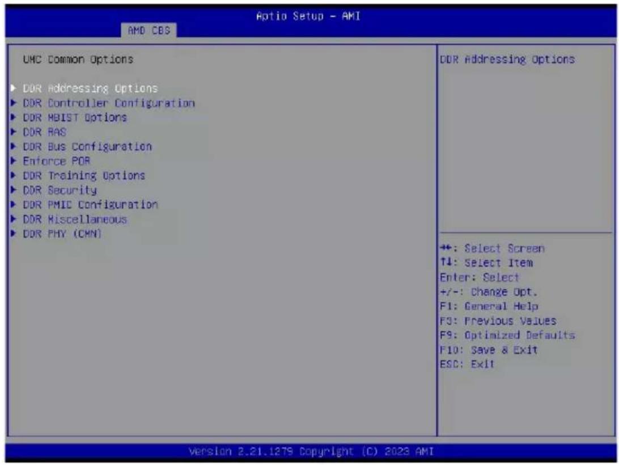Click the F9: Optimized Defaults hint
Image resolution: width=619 pixels, height=465 pixels.
507,335
